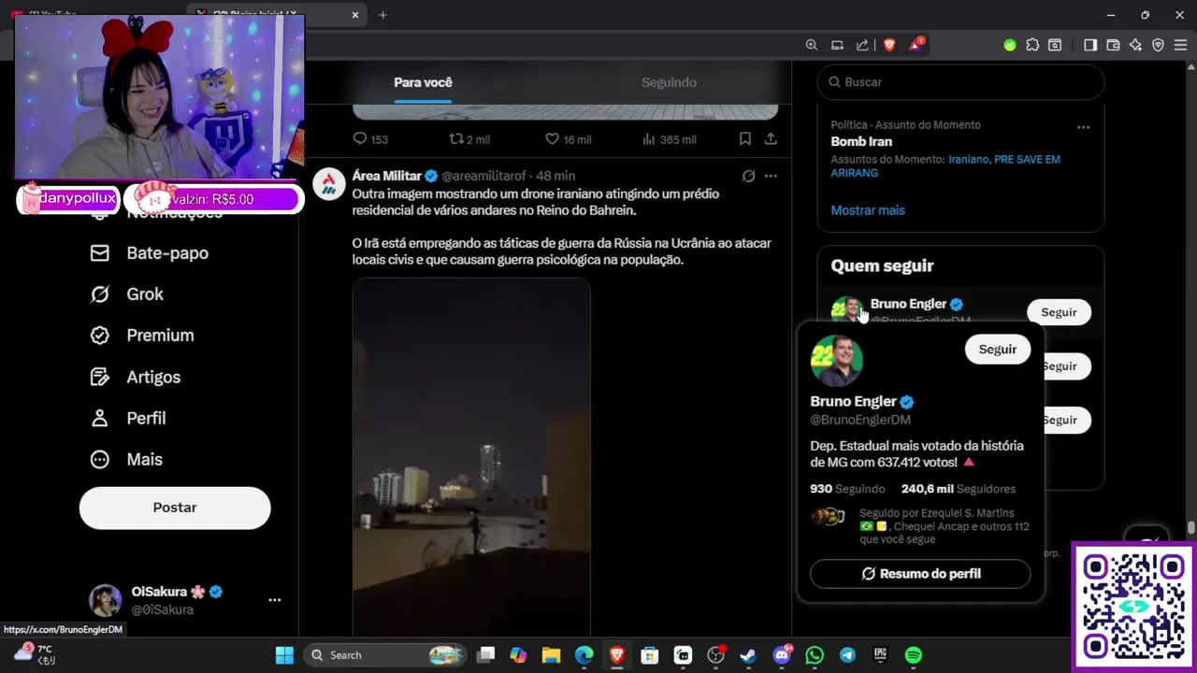This screenshot has height=673, width=1197.
Task: Open Bruno Engler avatar in hover card
Action: coord(836,361)
